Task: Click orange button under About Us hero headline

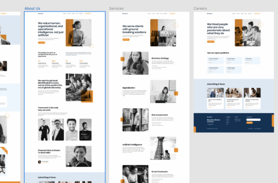Action: (41, 43)
